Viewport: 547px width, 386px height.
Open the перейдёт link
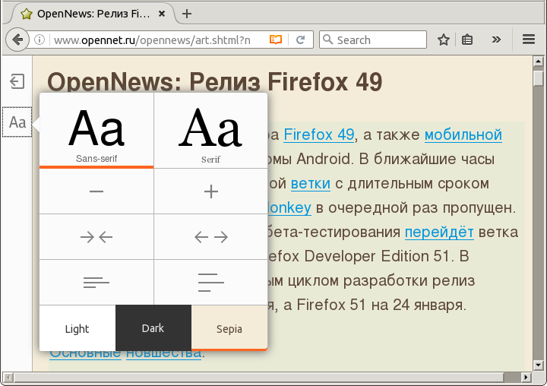point(439,232)
